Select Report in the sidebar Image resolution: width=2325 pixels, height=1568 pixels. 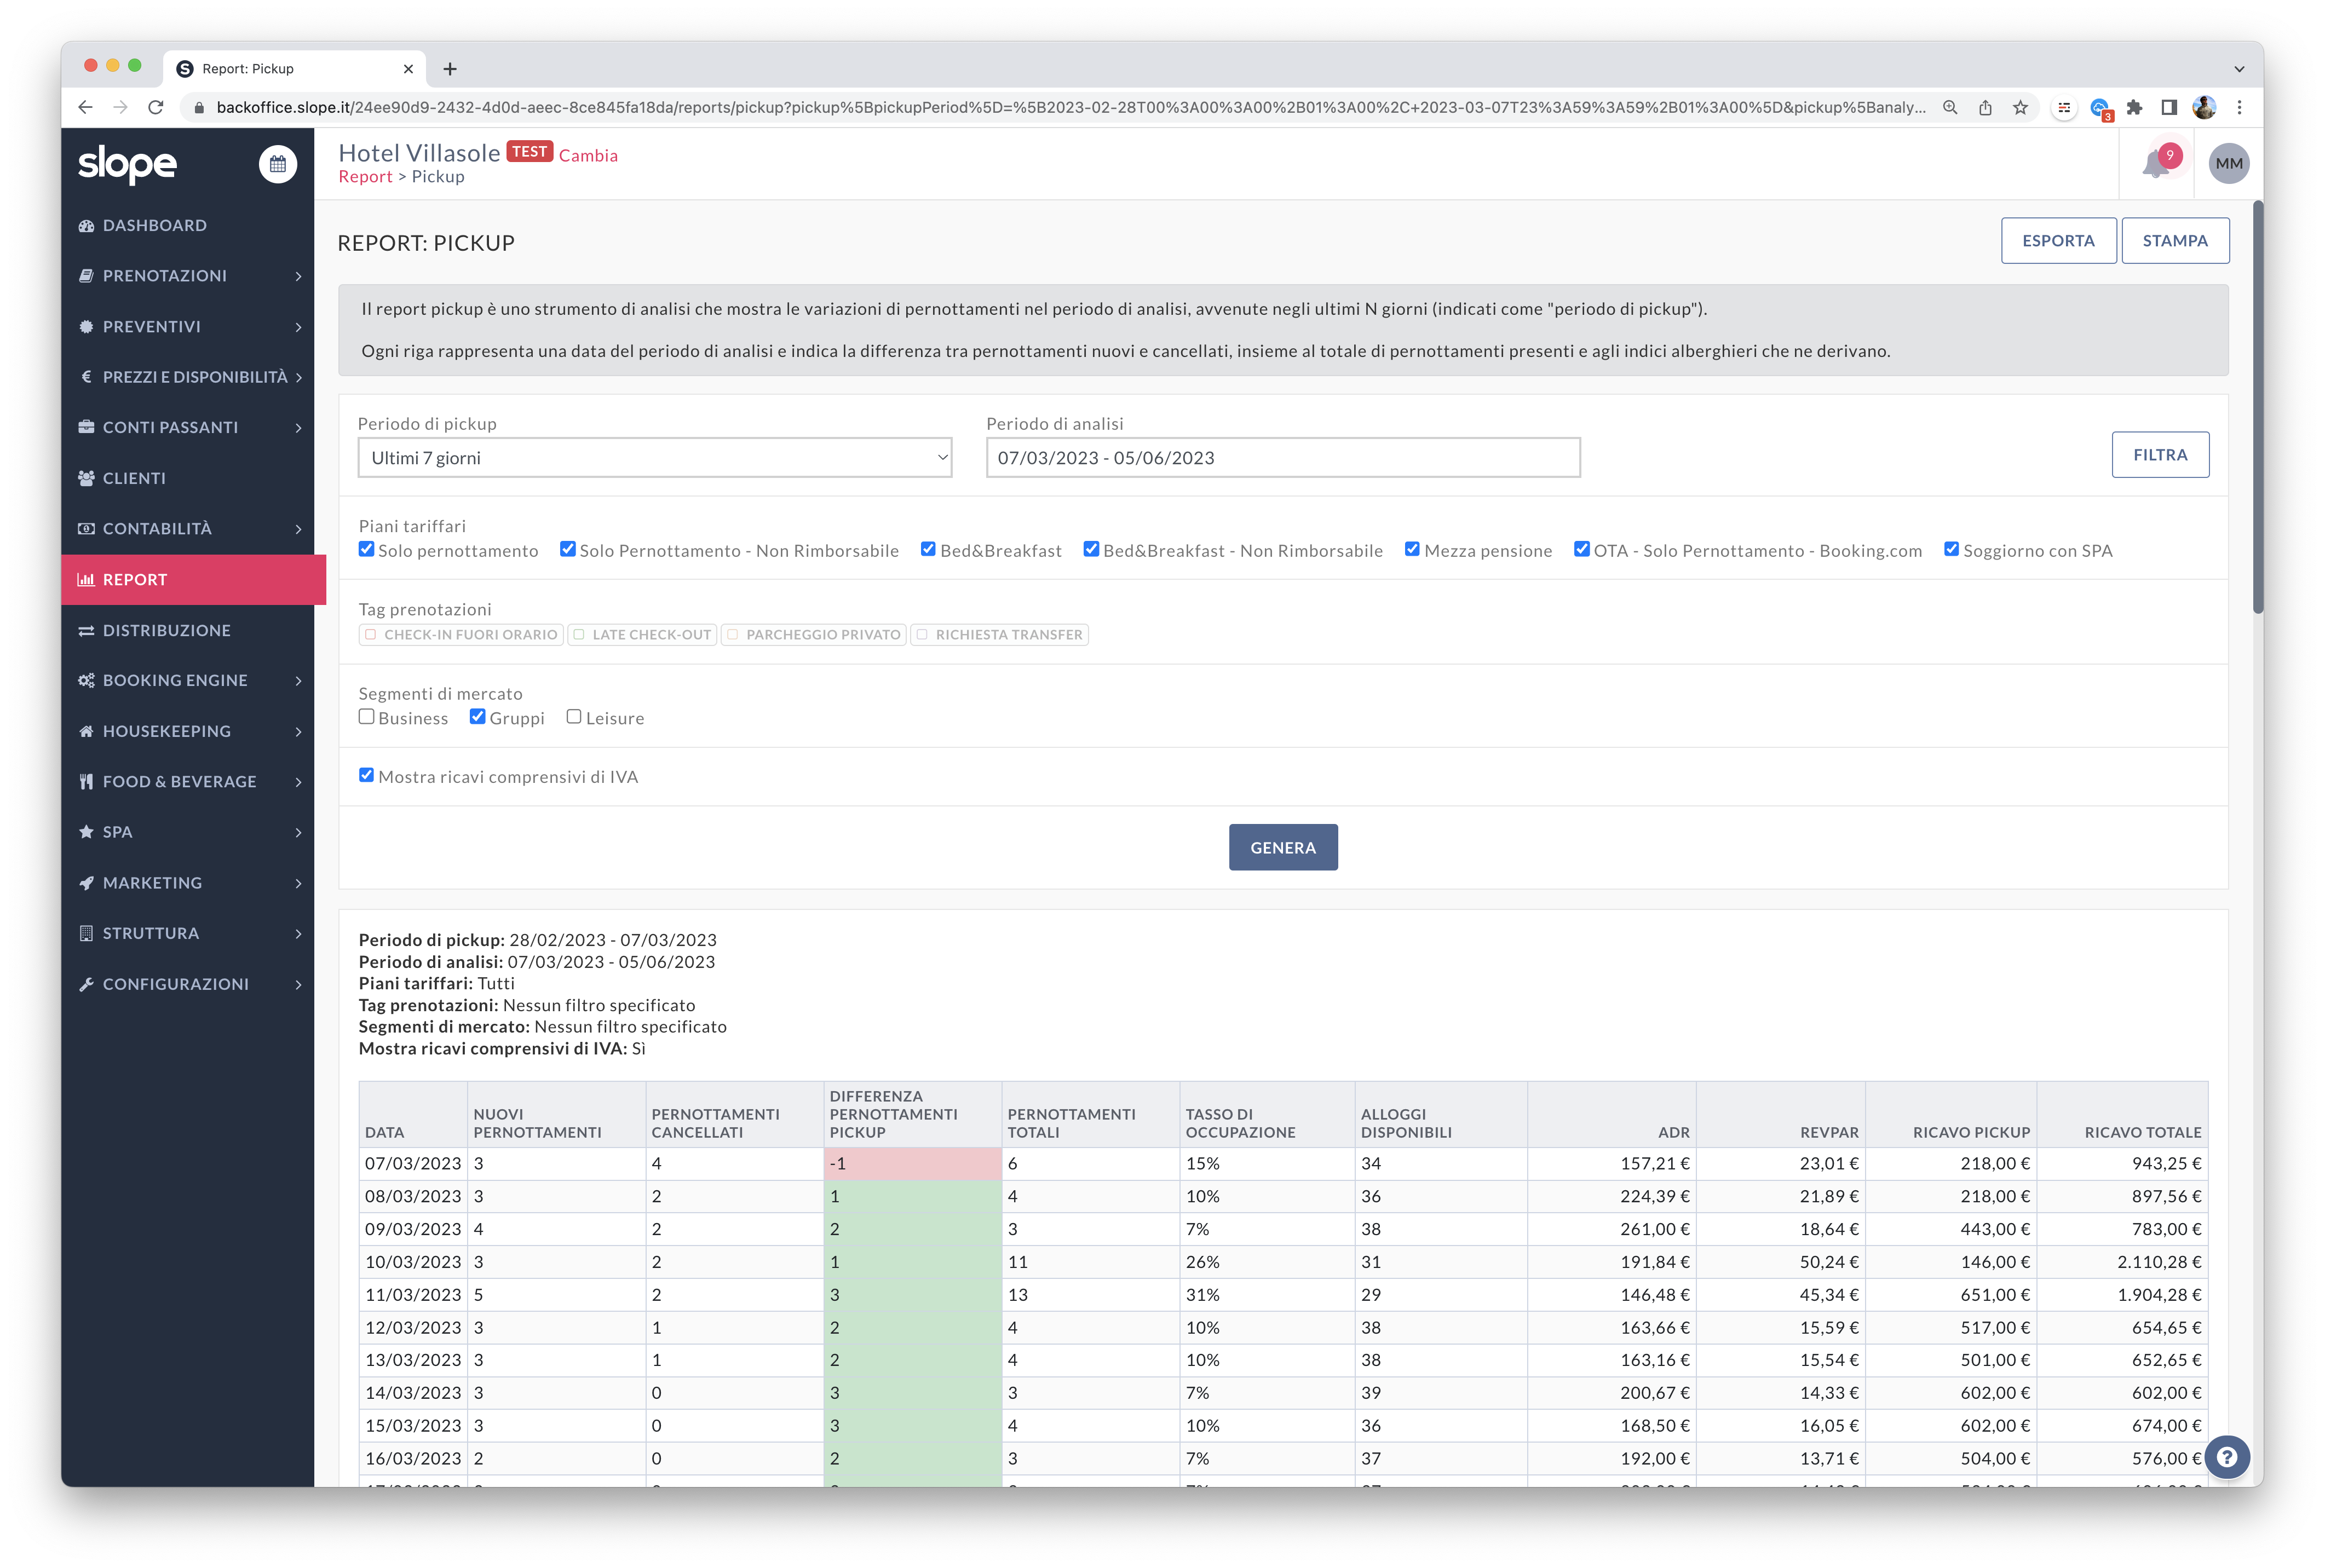[193, 580]
